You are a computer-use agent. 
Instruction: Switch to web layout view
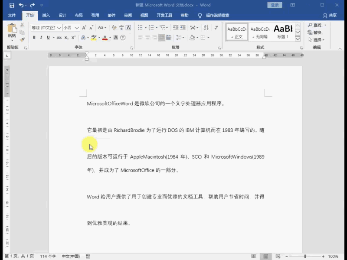pyautogui.click(x=278, y=256)
